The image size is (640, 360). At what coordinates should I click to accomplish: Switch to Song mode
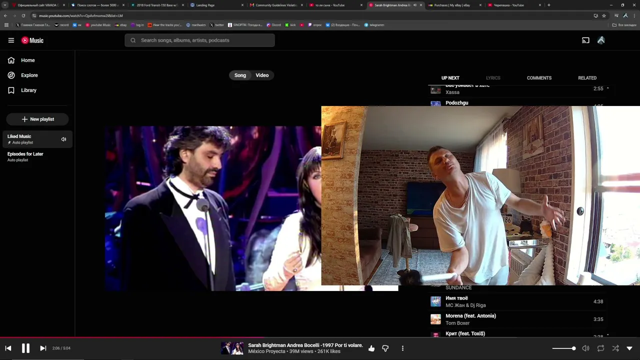coord(240,75)
